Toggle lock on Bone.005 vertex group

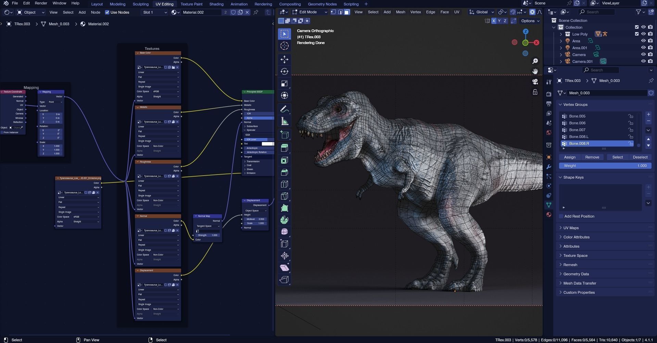tap(630, 116)
